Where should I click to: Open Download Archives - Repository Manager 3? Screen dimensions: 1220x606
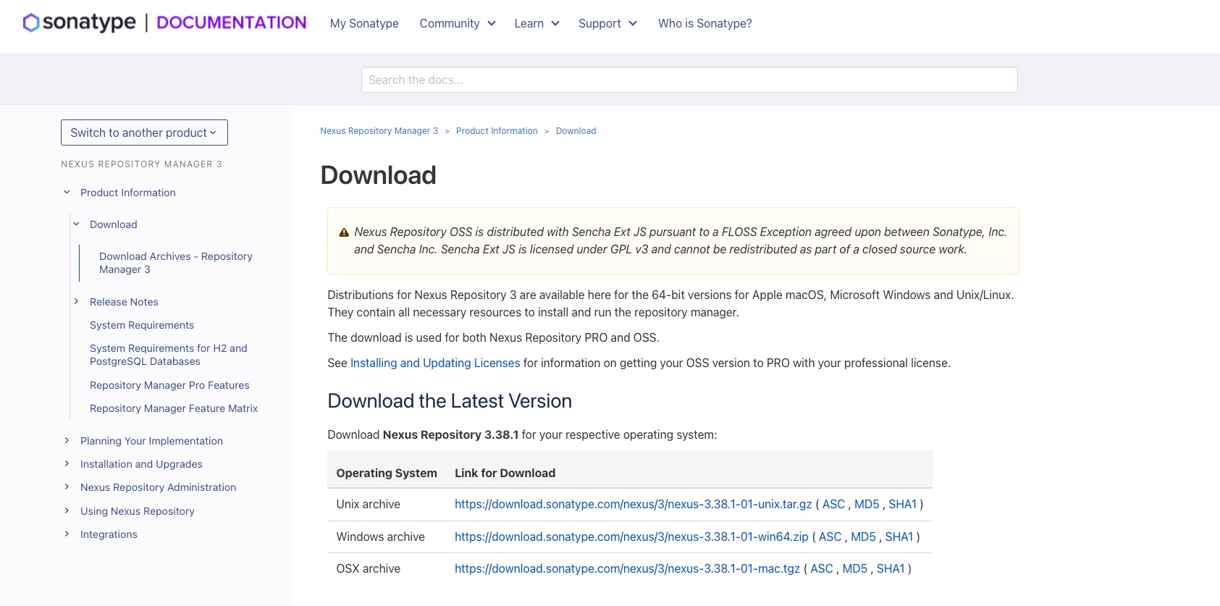click(x=176, y=263)
